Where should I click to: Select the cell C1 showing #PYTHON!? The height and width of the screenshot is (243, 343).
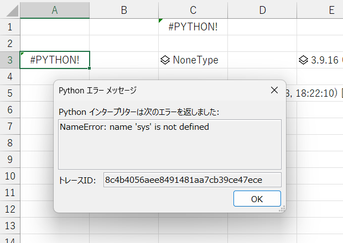tap(193, 27)
